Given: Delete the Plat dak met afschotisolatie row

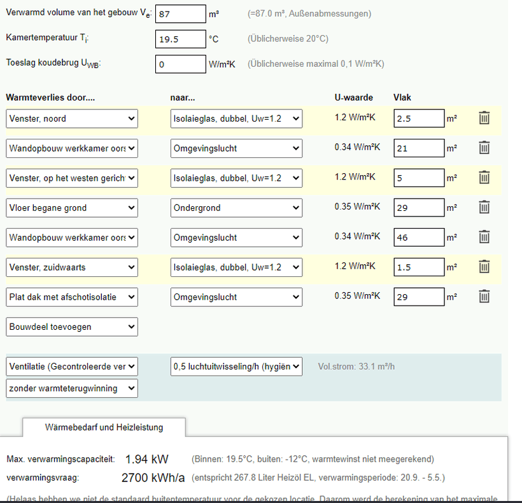Looking at the screenshot, I should (x=484, y=297).
